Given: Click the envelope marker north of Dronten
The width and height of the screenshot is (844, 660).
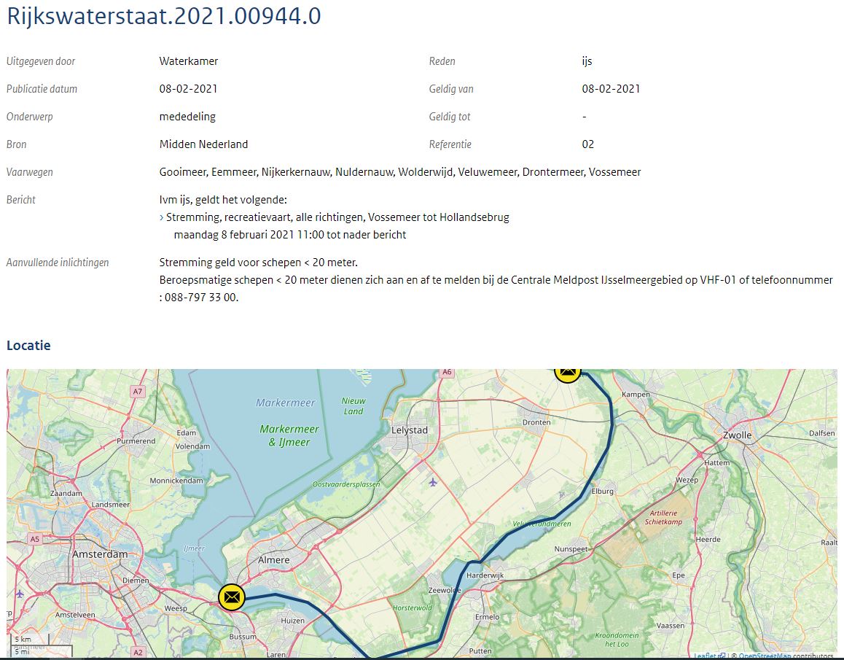Looking at the screenshot, I should pyautogui.click(x=567, y=373).
